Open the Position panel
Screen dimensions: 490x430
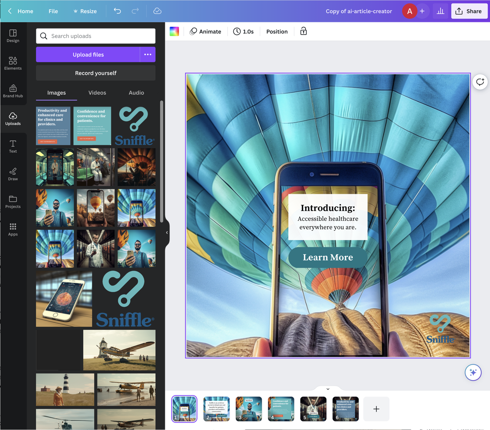pyautogui.click(x=277, y=32)
